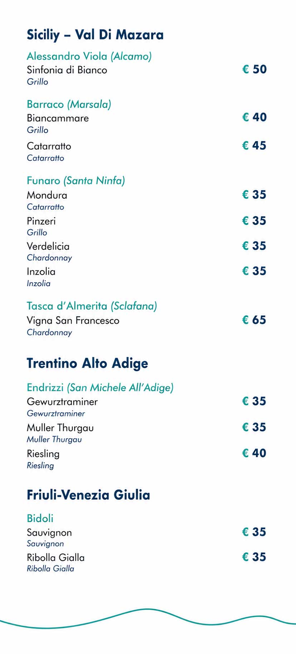Select the Bidoli producer name
The height and width of the screenshot is (654, 296).
[x=40, y=518]
